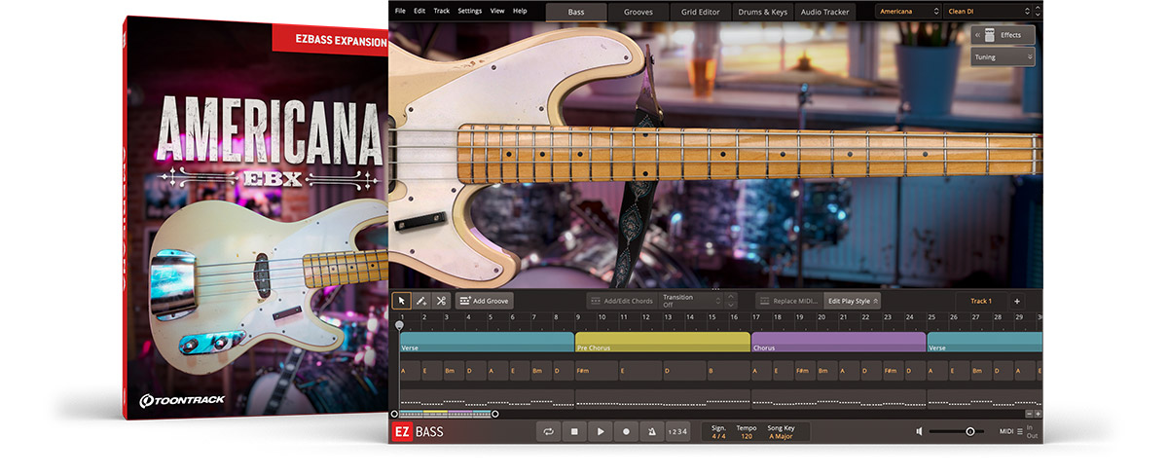The width and height of the screenshot is (1168, 475).
Task: Click the song overview left handle
Action: click(393, 414)
